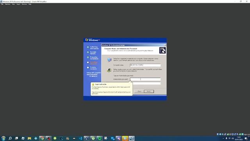Screen dimensions: 250x141
Task: Dismiss the Caps Lock is On balloon
Action: pos(111,89)
